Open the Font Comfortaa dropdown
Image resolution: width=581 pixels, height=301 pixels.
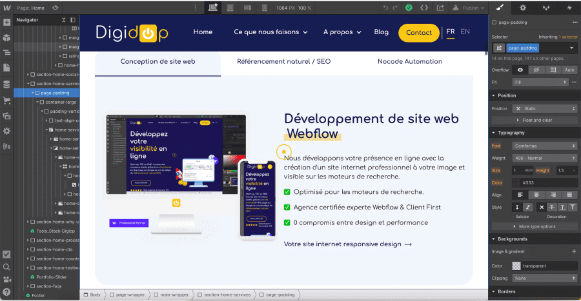click(545, 146)
